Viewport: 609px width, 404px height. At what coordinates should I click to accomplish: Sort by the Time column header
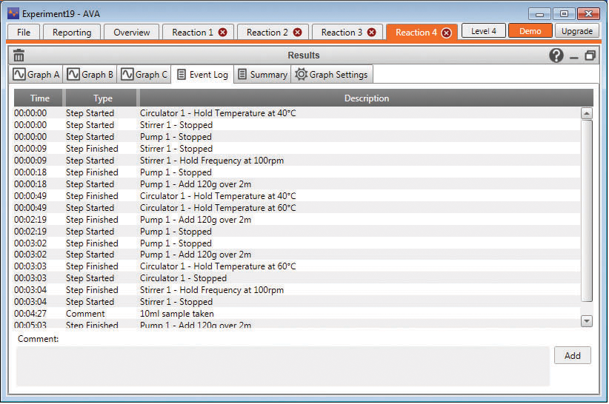tap(40, 98)
